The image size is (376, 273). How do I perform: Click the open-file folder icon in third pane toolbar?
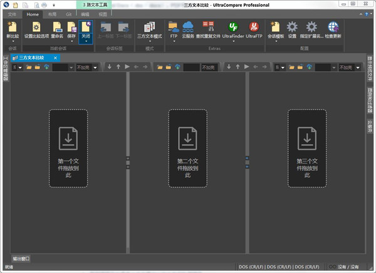[291, 67]
